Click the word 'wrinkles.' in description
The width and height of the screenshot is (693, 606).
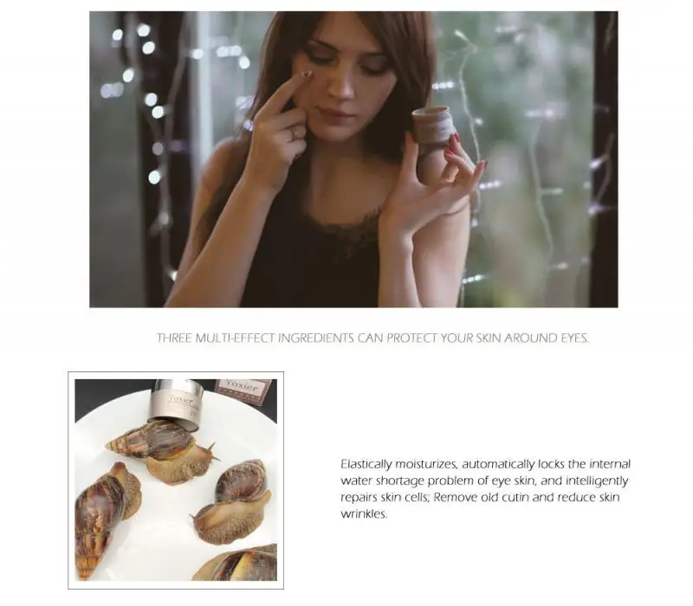[364, 513]
